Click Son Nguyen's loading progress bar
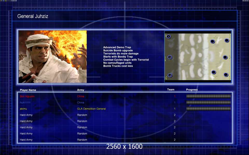Screen dimensions: 249x155 pyautogui.click(x=208, y=96)
